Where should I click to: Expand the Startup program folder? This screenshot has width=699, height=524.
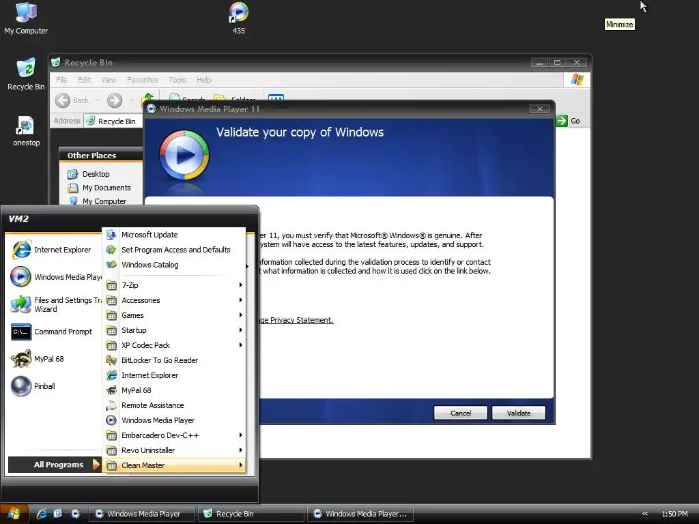tap(174, 330)
